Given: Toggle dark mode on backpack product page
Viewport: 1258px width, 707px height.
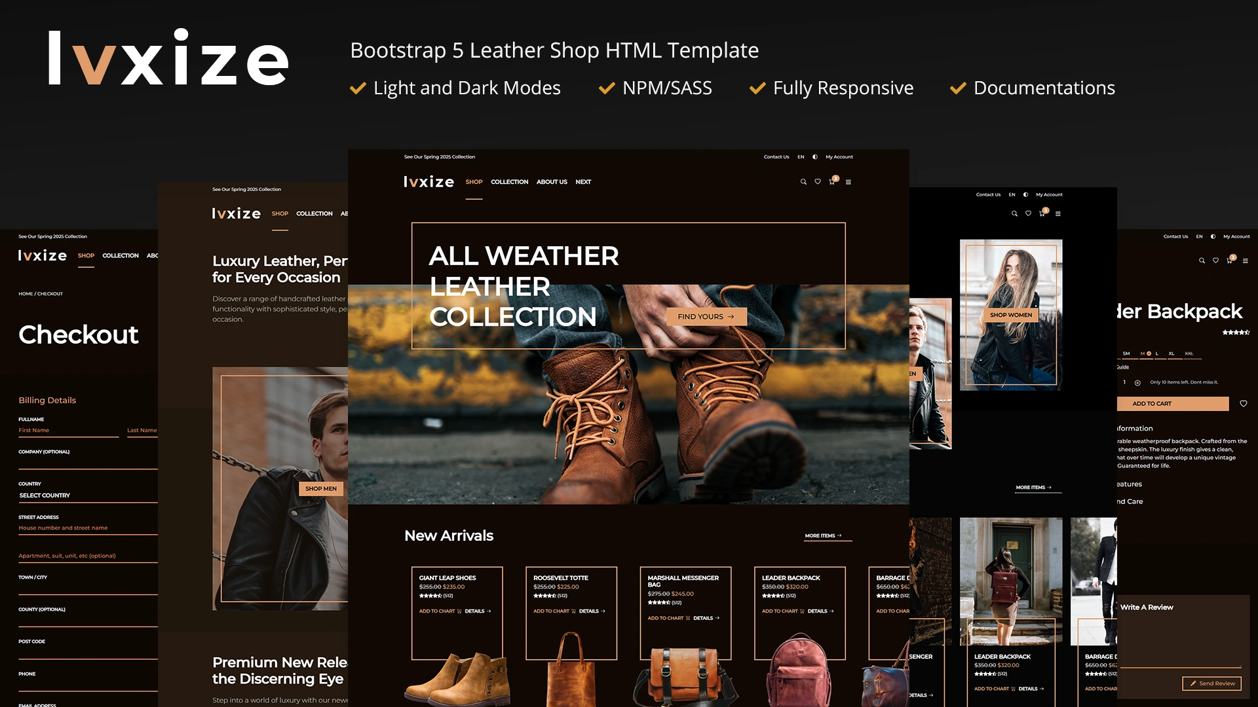Looking at the screenshot, I should 1213,236.
